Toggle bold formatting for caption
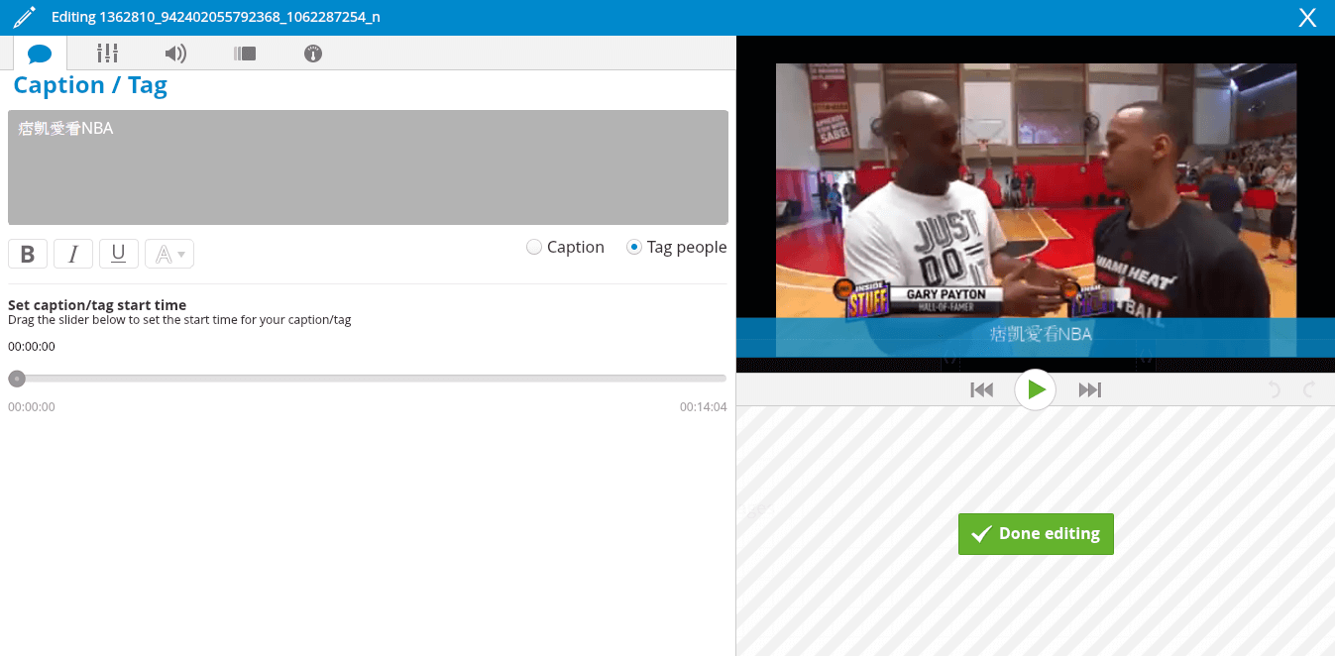This screenshot has height=656, width=1335. coord(28,254)
